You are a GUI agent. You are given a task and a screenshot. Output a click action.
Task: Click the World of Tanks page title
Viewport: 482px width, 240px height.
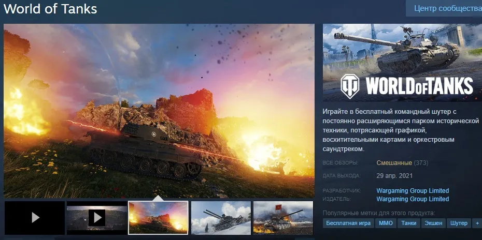[x=50, y=9]
